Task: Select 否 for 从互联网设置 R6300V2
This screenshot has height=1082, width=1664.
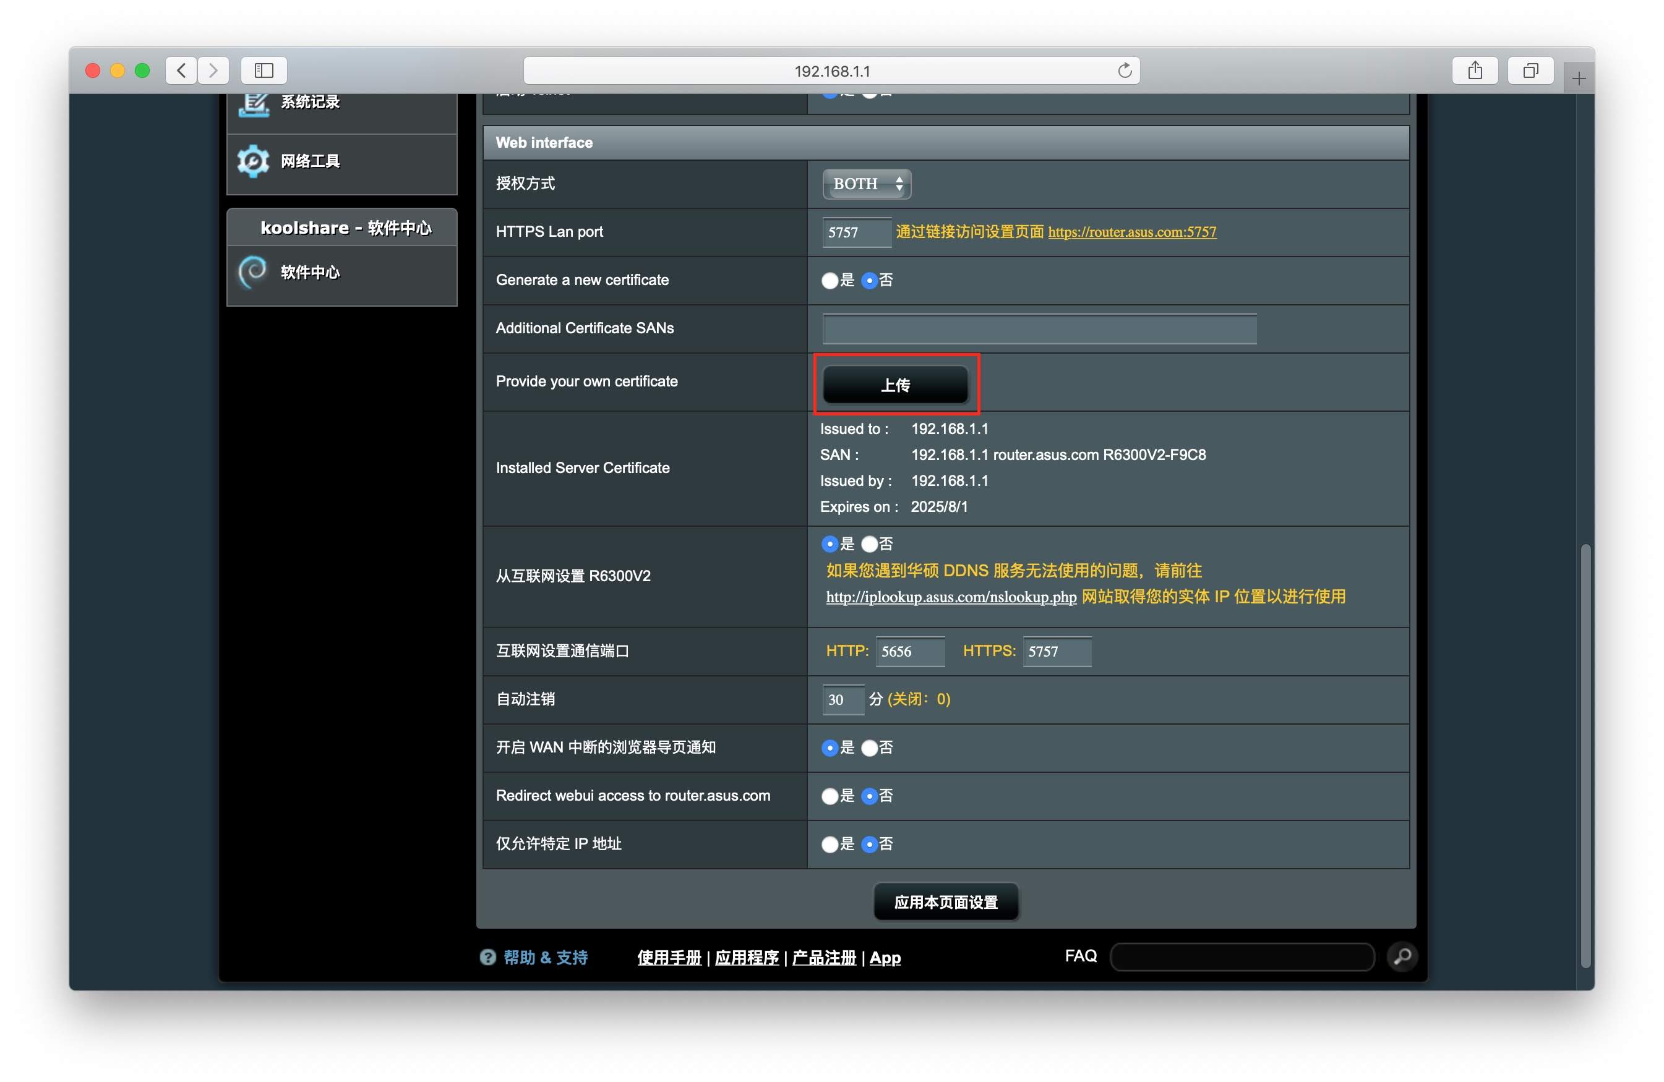Action: (870, 545)
